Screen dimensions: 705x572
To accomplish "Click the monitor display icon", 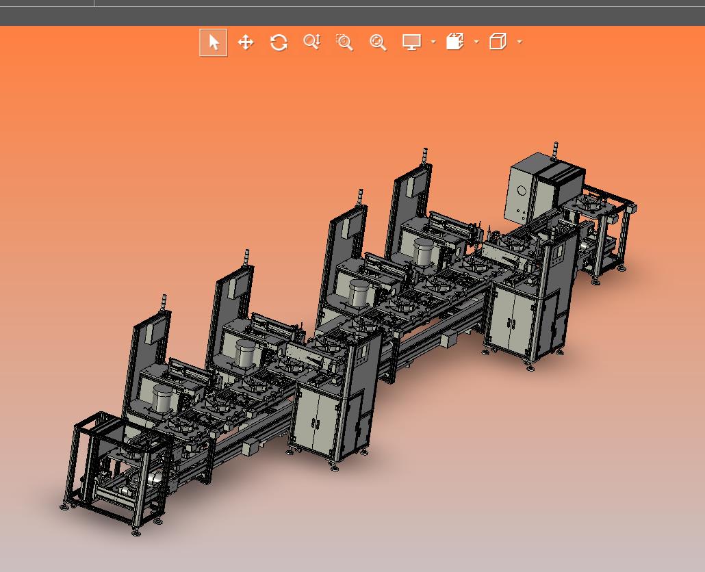I will pyautogui.click(x=411, y=42).
